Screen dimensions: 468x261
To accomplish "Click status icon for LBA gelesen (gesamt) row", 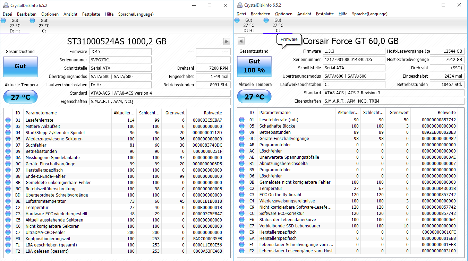I will click(x=8, y=251).
